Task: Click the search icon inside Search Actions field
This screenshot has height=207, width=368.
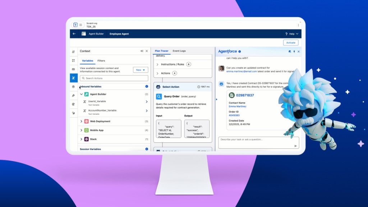Action: 83,78
